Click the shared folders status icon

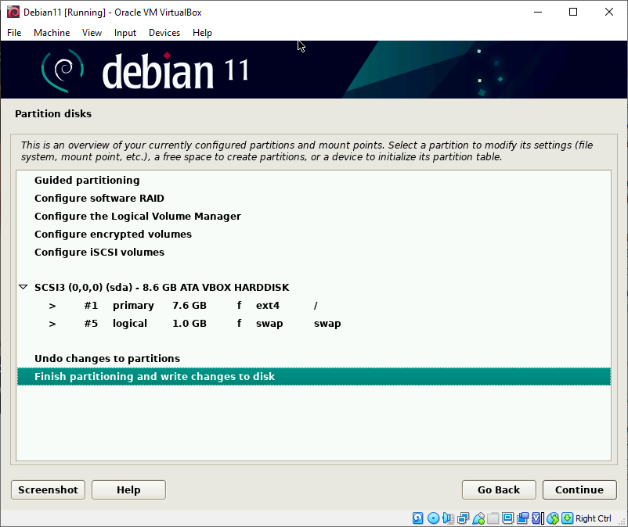coord(493,518)
